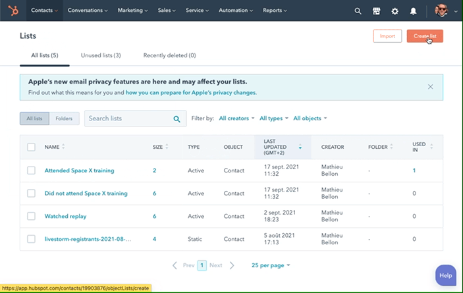Viewport: 463px width, 293px height.
Task: Open the settings gear icon
Action: tap(395, 11)
